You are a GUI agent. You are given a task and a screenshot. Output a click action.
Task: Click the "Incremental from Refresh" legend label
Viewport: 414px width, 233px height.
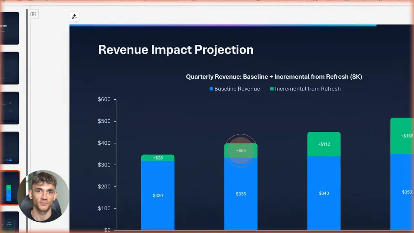coord(308,89)
